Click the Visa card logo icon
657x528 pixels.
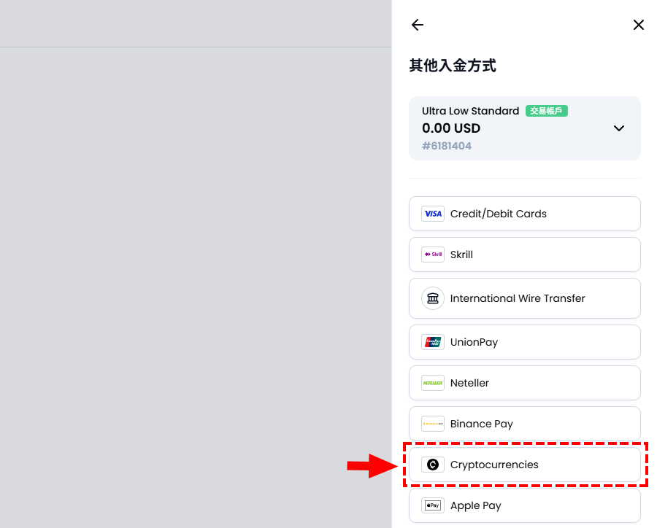tap(433, 214)
